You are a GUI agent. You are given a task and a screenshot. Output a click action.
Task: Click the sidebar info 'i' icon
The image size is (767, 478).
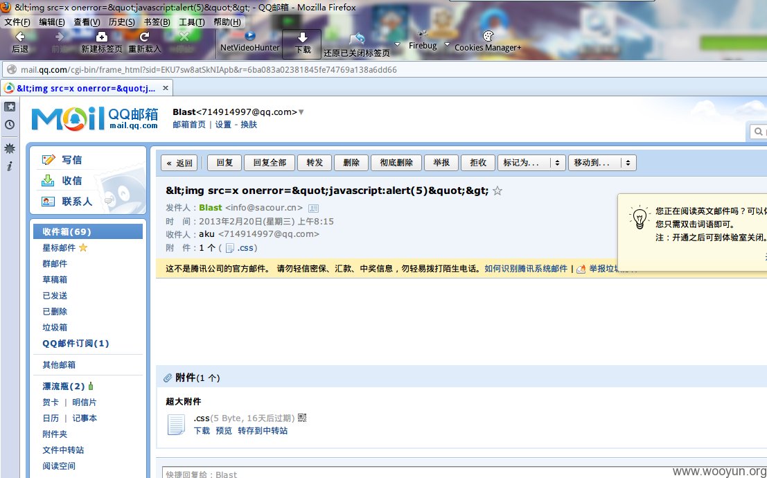pos(9,166)
